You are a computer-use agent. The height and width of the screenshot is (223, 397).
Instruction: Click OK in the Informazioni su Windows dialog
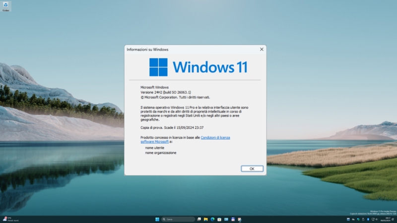252,168
